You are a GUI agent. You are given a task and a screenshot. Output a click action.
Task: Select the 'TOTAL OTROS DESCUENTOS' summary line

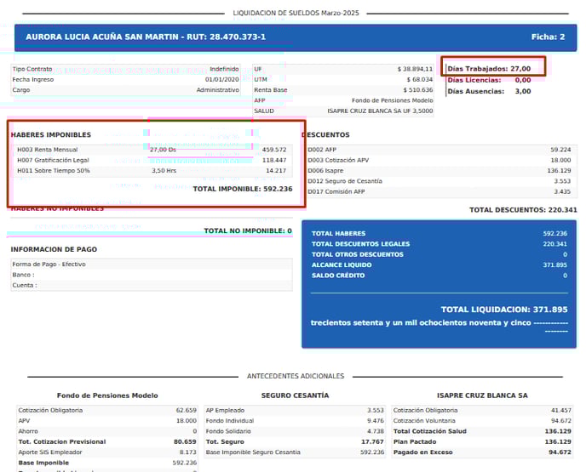click(439, 254)
